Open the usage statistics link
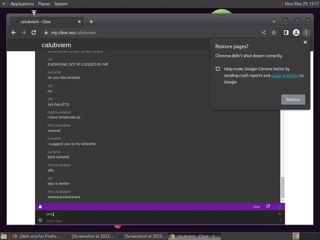The width and height of the screenshot is (320, 240). pyautogui.click(x=285, y=76)
